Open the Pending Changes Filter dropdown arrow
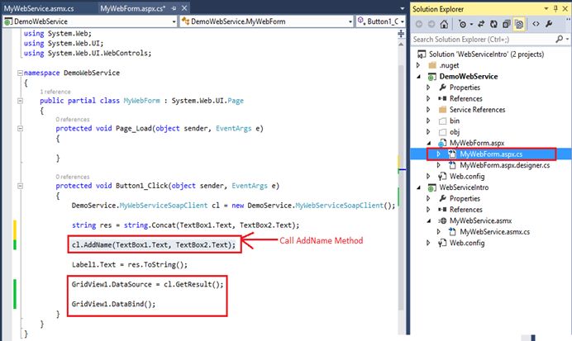This screenshot has width=572, height=341. point(471,25)
